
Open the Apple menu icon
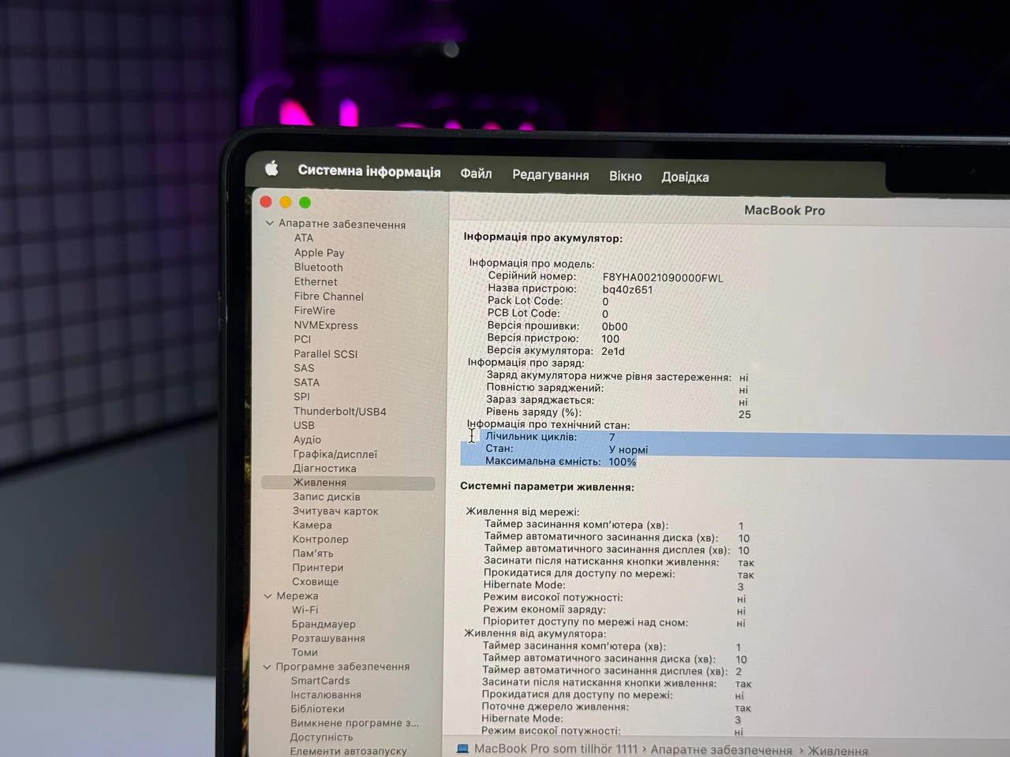pyautogui.click(x=271, y=168)
